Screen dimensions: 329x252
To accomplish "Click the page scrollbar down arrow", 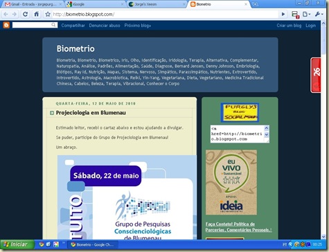I will pos(323,237).
